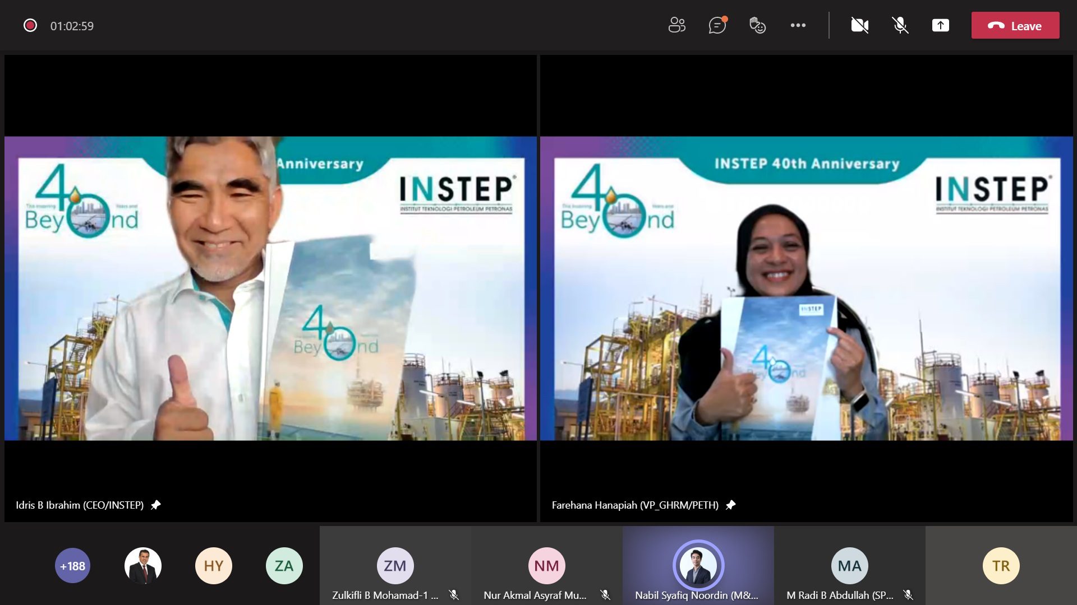
Task: Unmute the microphone
Action: tap(900, 25)
